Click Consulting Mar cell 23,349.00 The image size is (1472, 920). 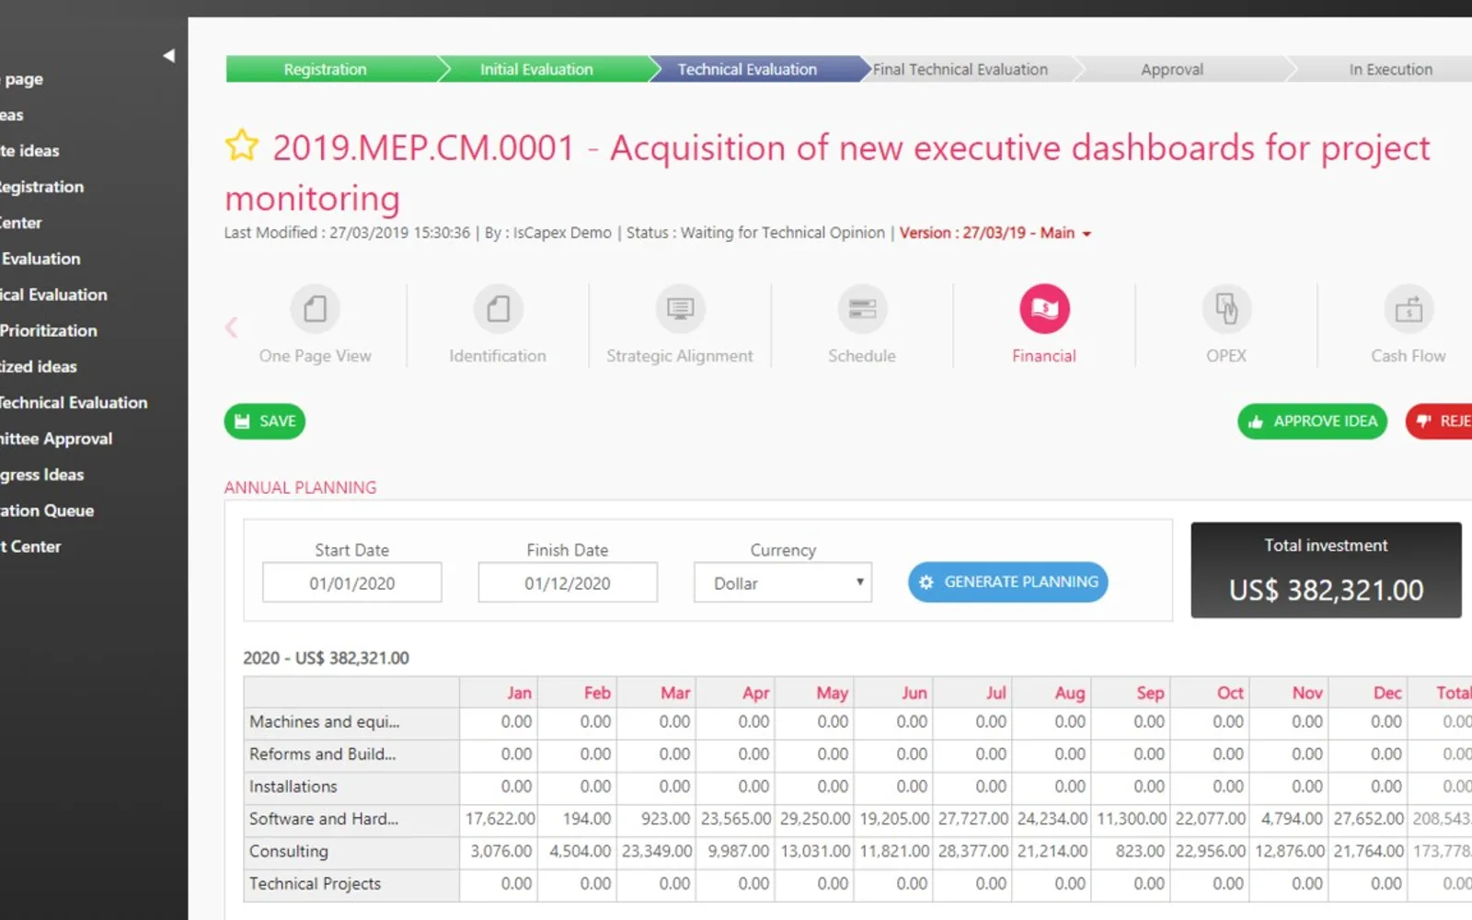656,851
